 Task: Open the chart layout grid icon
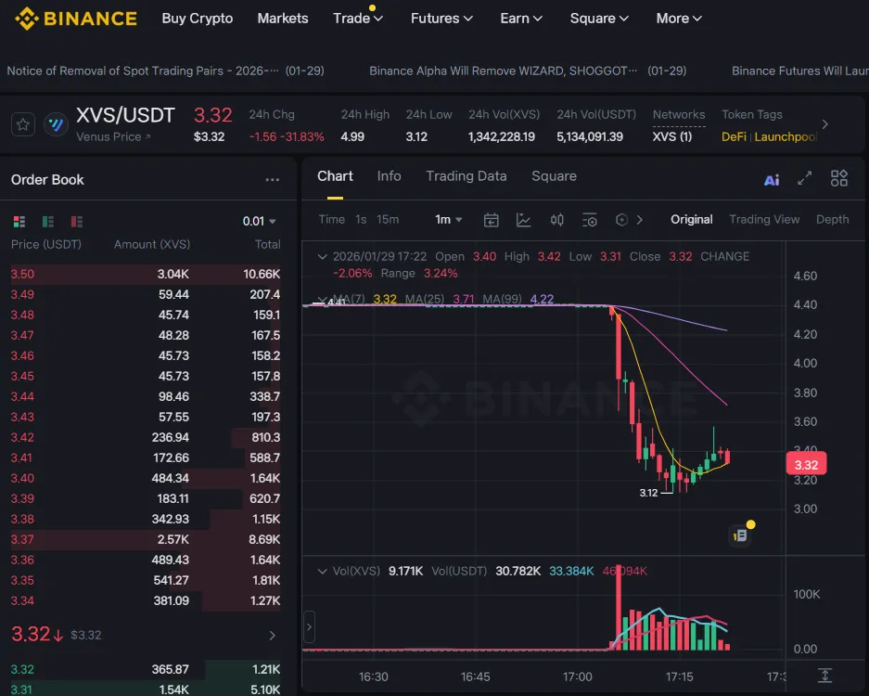point(839,178)
